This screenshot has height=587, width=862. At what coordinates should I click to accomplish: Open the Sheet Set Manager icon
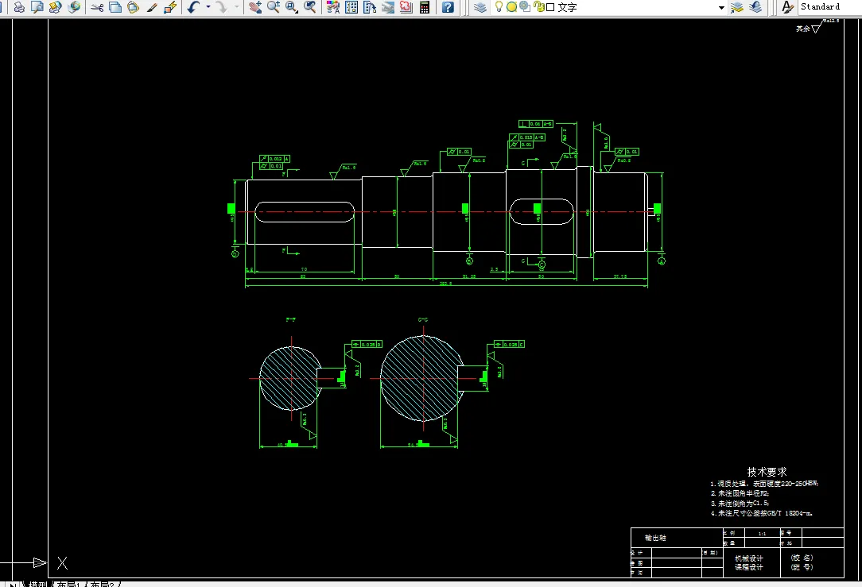(x=388, y=7)
